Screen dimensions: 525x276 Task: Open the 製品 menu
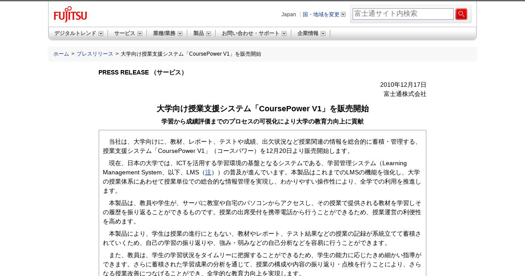199,33
